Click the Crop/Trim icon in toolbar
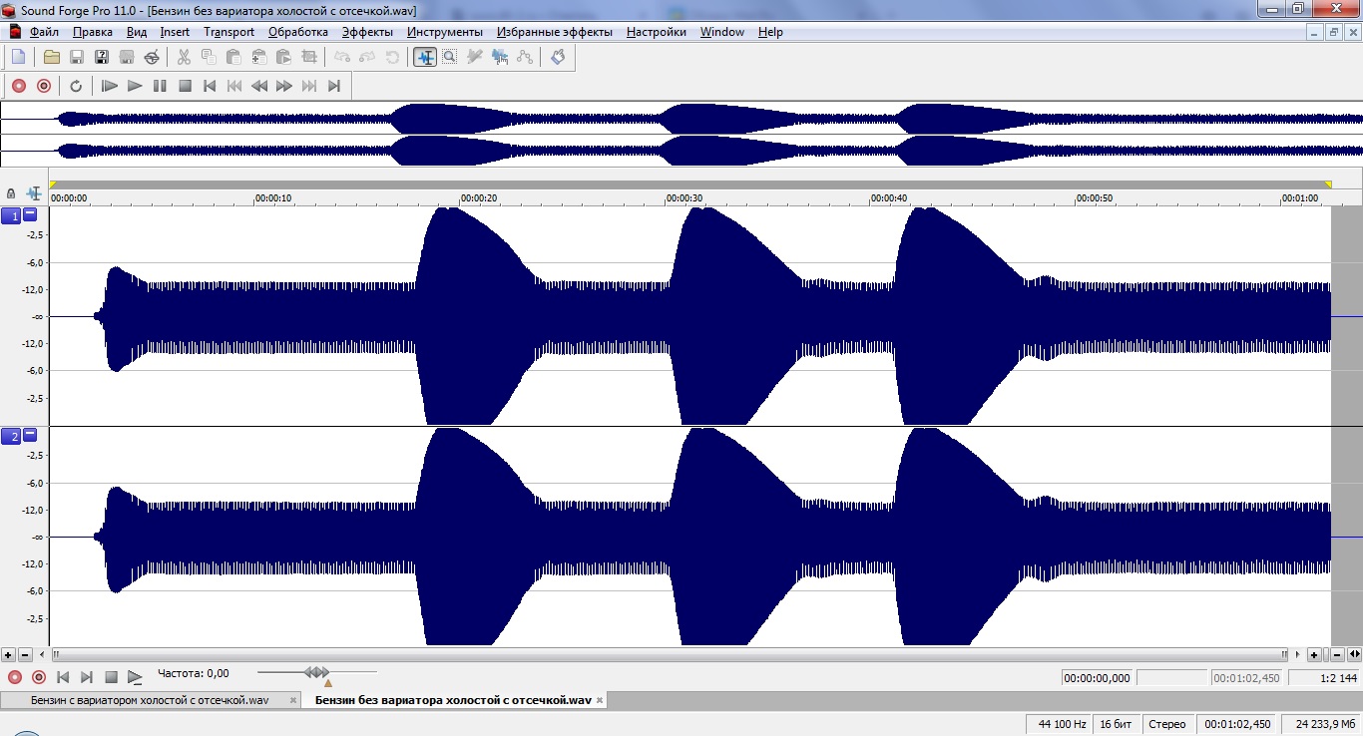 pos(309,57)
